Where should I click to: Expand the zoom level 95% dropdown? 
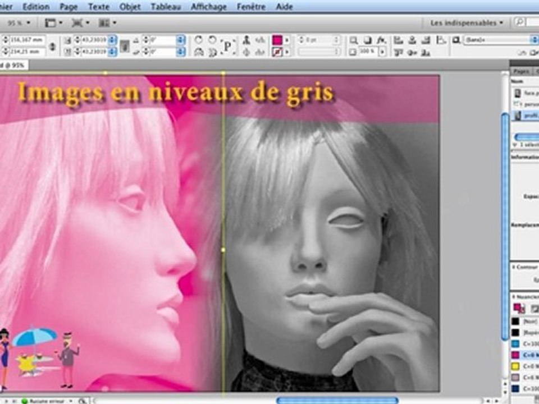coord(19,23)
